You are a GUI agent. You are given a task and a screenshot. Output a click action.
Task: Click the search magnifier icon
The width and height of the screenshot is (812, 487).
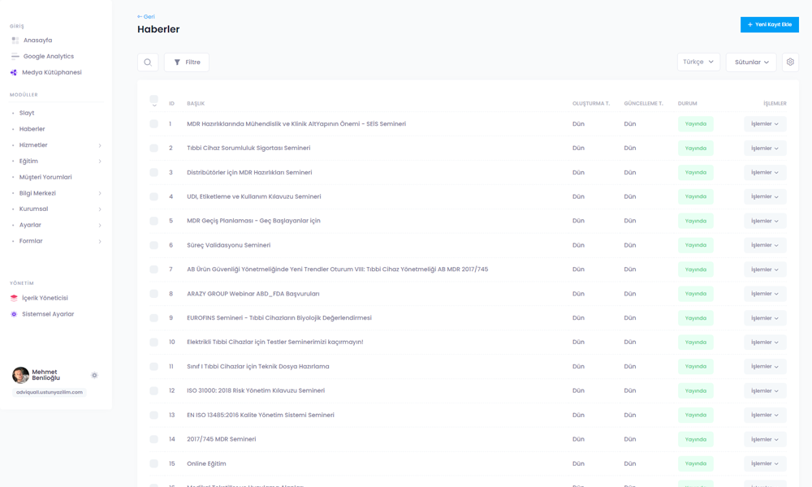point(148,62)
